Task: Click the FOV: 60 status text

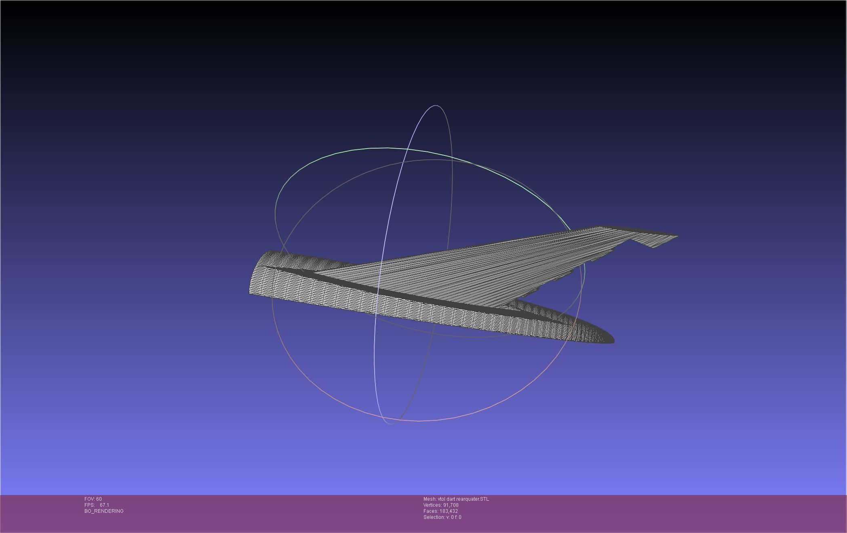Action: (x=93, y=499)
